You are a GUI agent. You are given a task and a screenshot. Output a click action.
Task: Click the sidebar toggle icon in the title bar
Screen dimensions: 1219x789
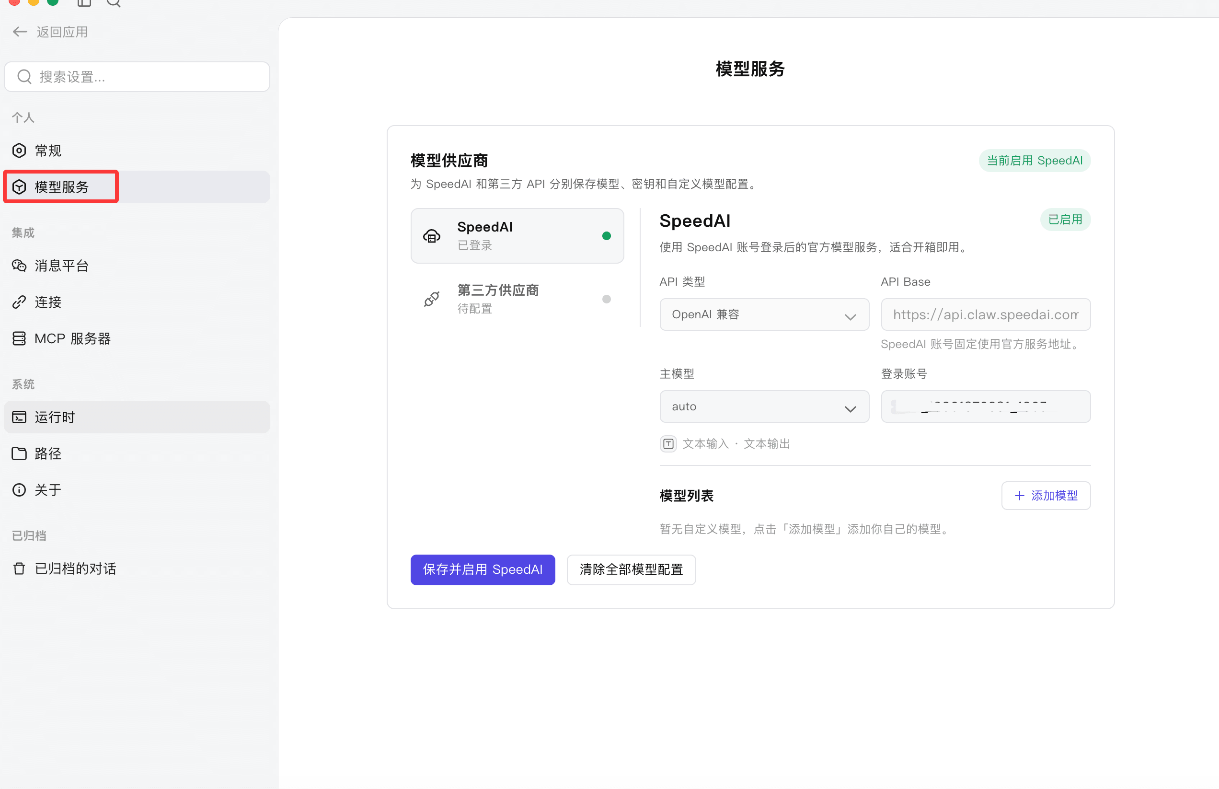click(x=84, y=2)
